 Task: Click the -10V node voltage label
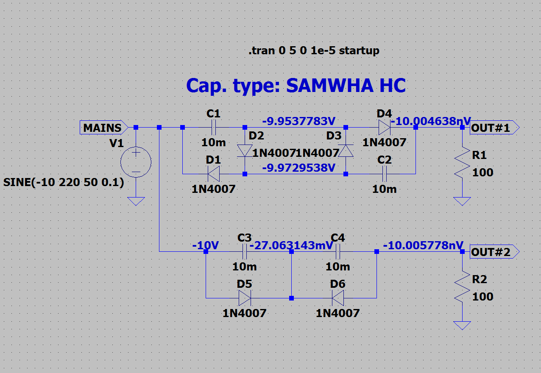pyautogui.click(x=205, y=245)
